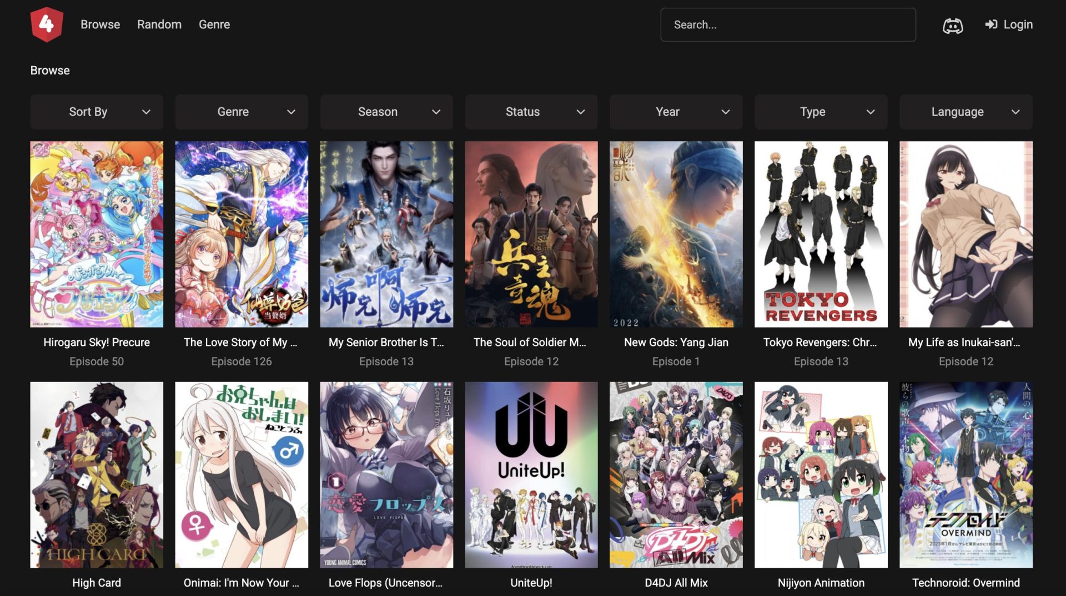This screenshot has width=1066, height=596.
Task: Open Love Flops poster image
Action: (x=386, y=475)
